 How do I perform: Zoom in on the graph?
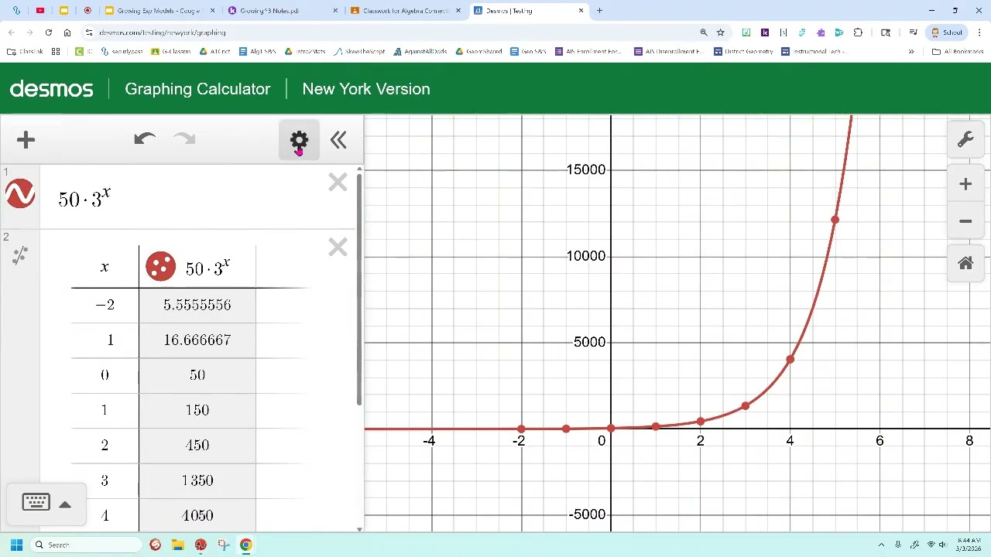965,184
